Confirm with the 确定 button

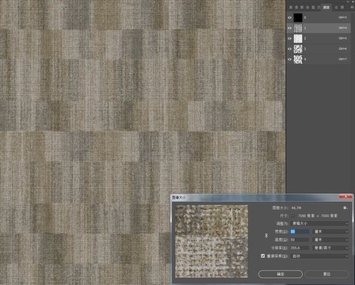tap(281, 274)
